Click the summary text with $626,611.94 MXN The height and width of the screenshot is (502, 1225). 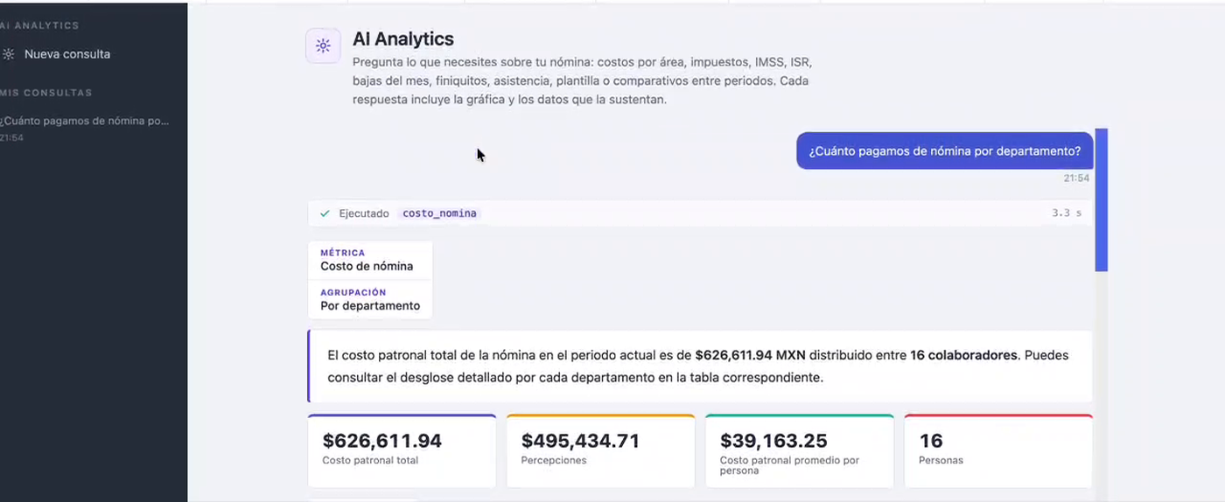[x=700, y=366]
